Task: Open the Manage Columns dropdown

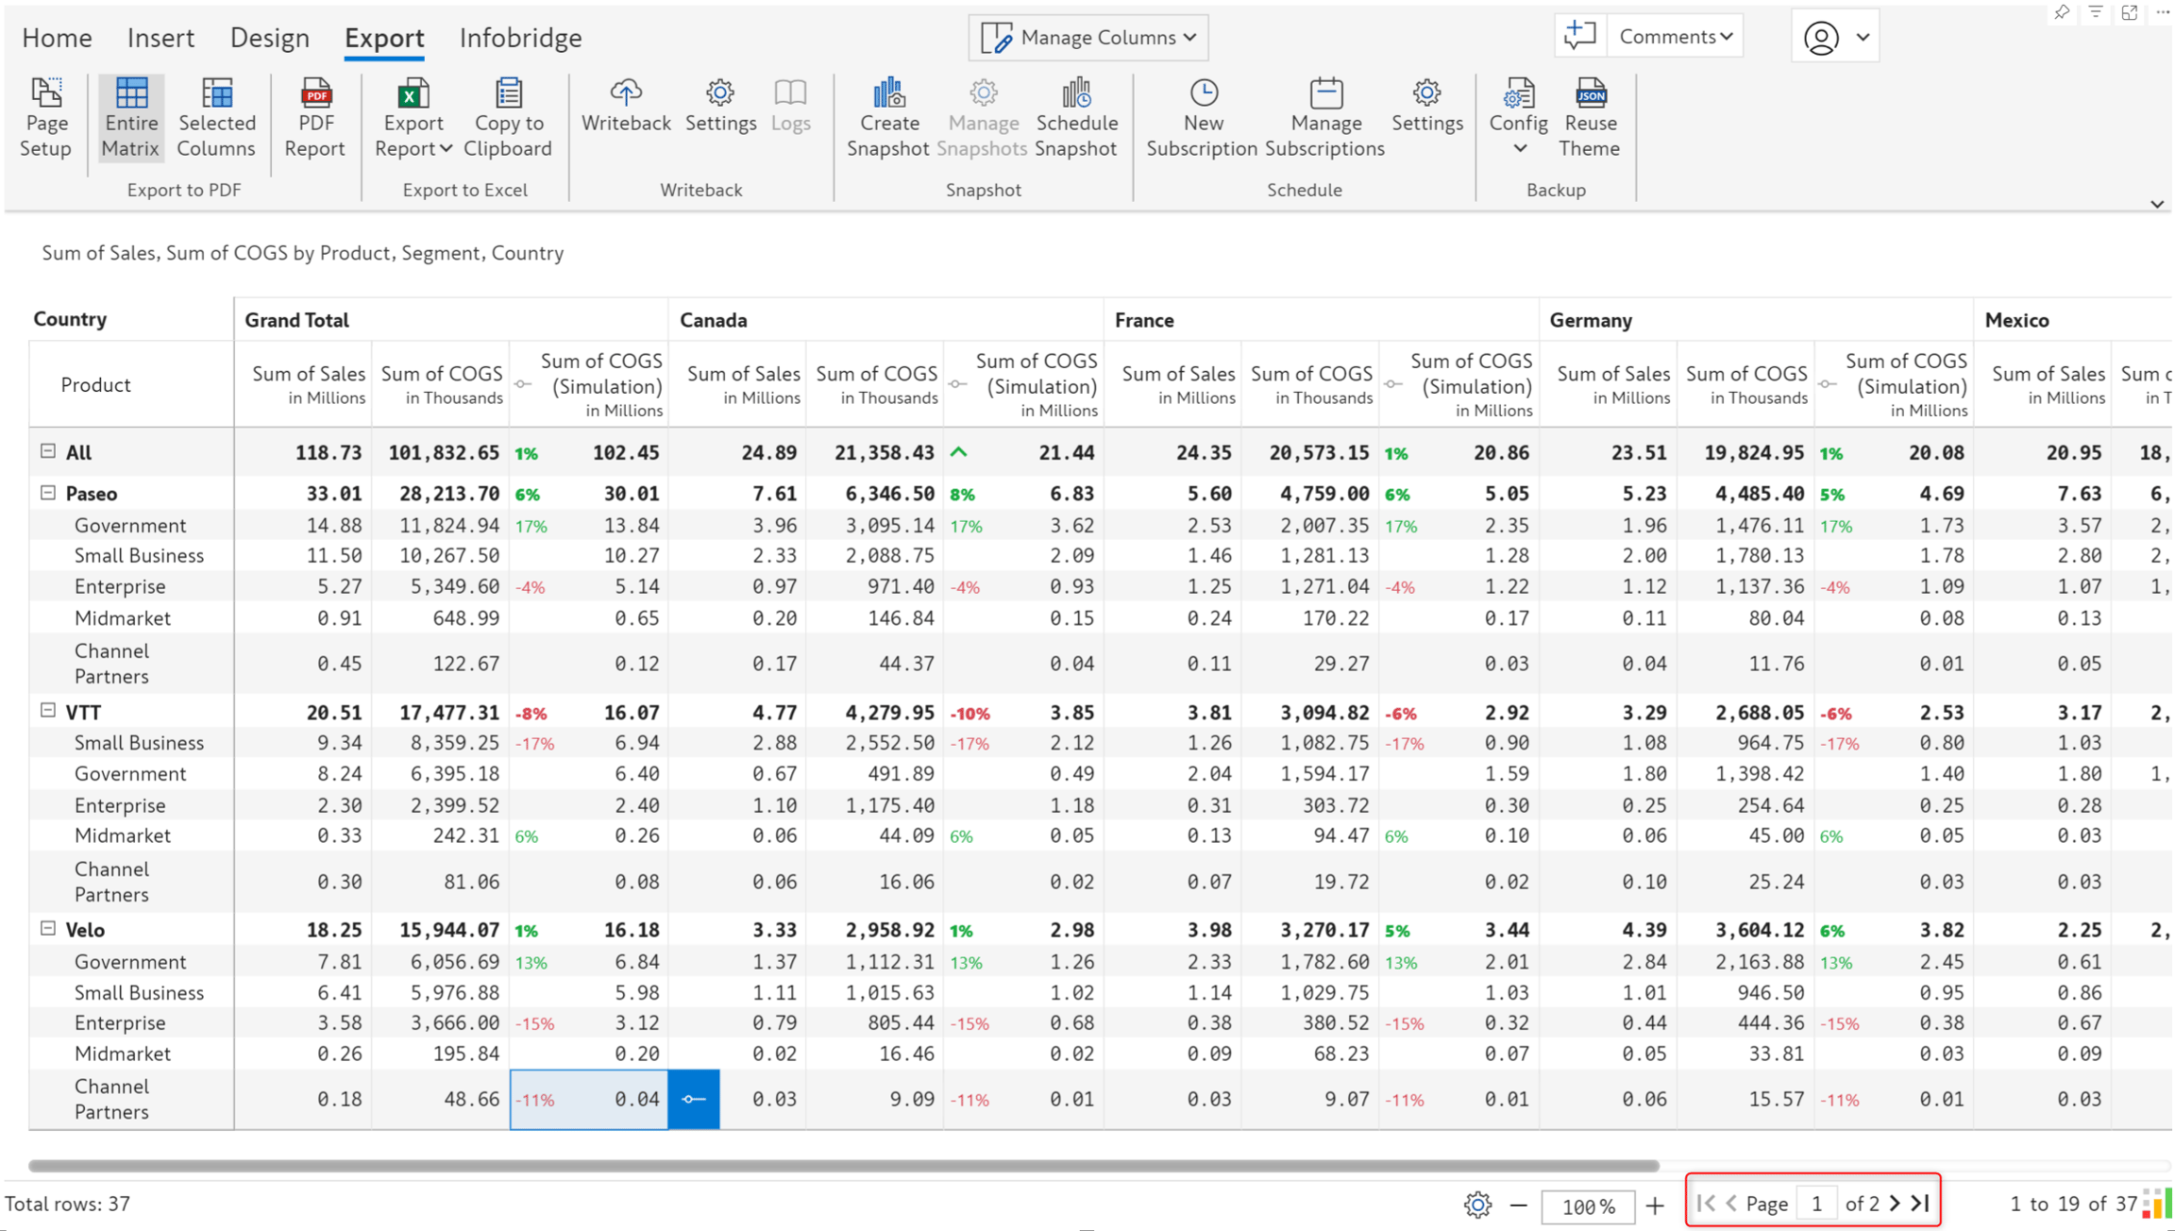Action: click(x=1088, y=37)
